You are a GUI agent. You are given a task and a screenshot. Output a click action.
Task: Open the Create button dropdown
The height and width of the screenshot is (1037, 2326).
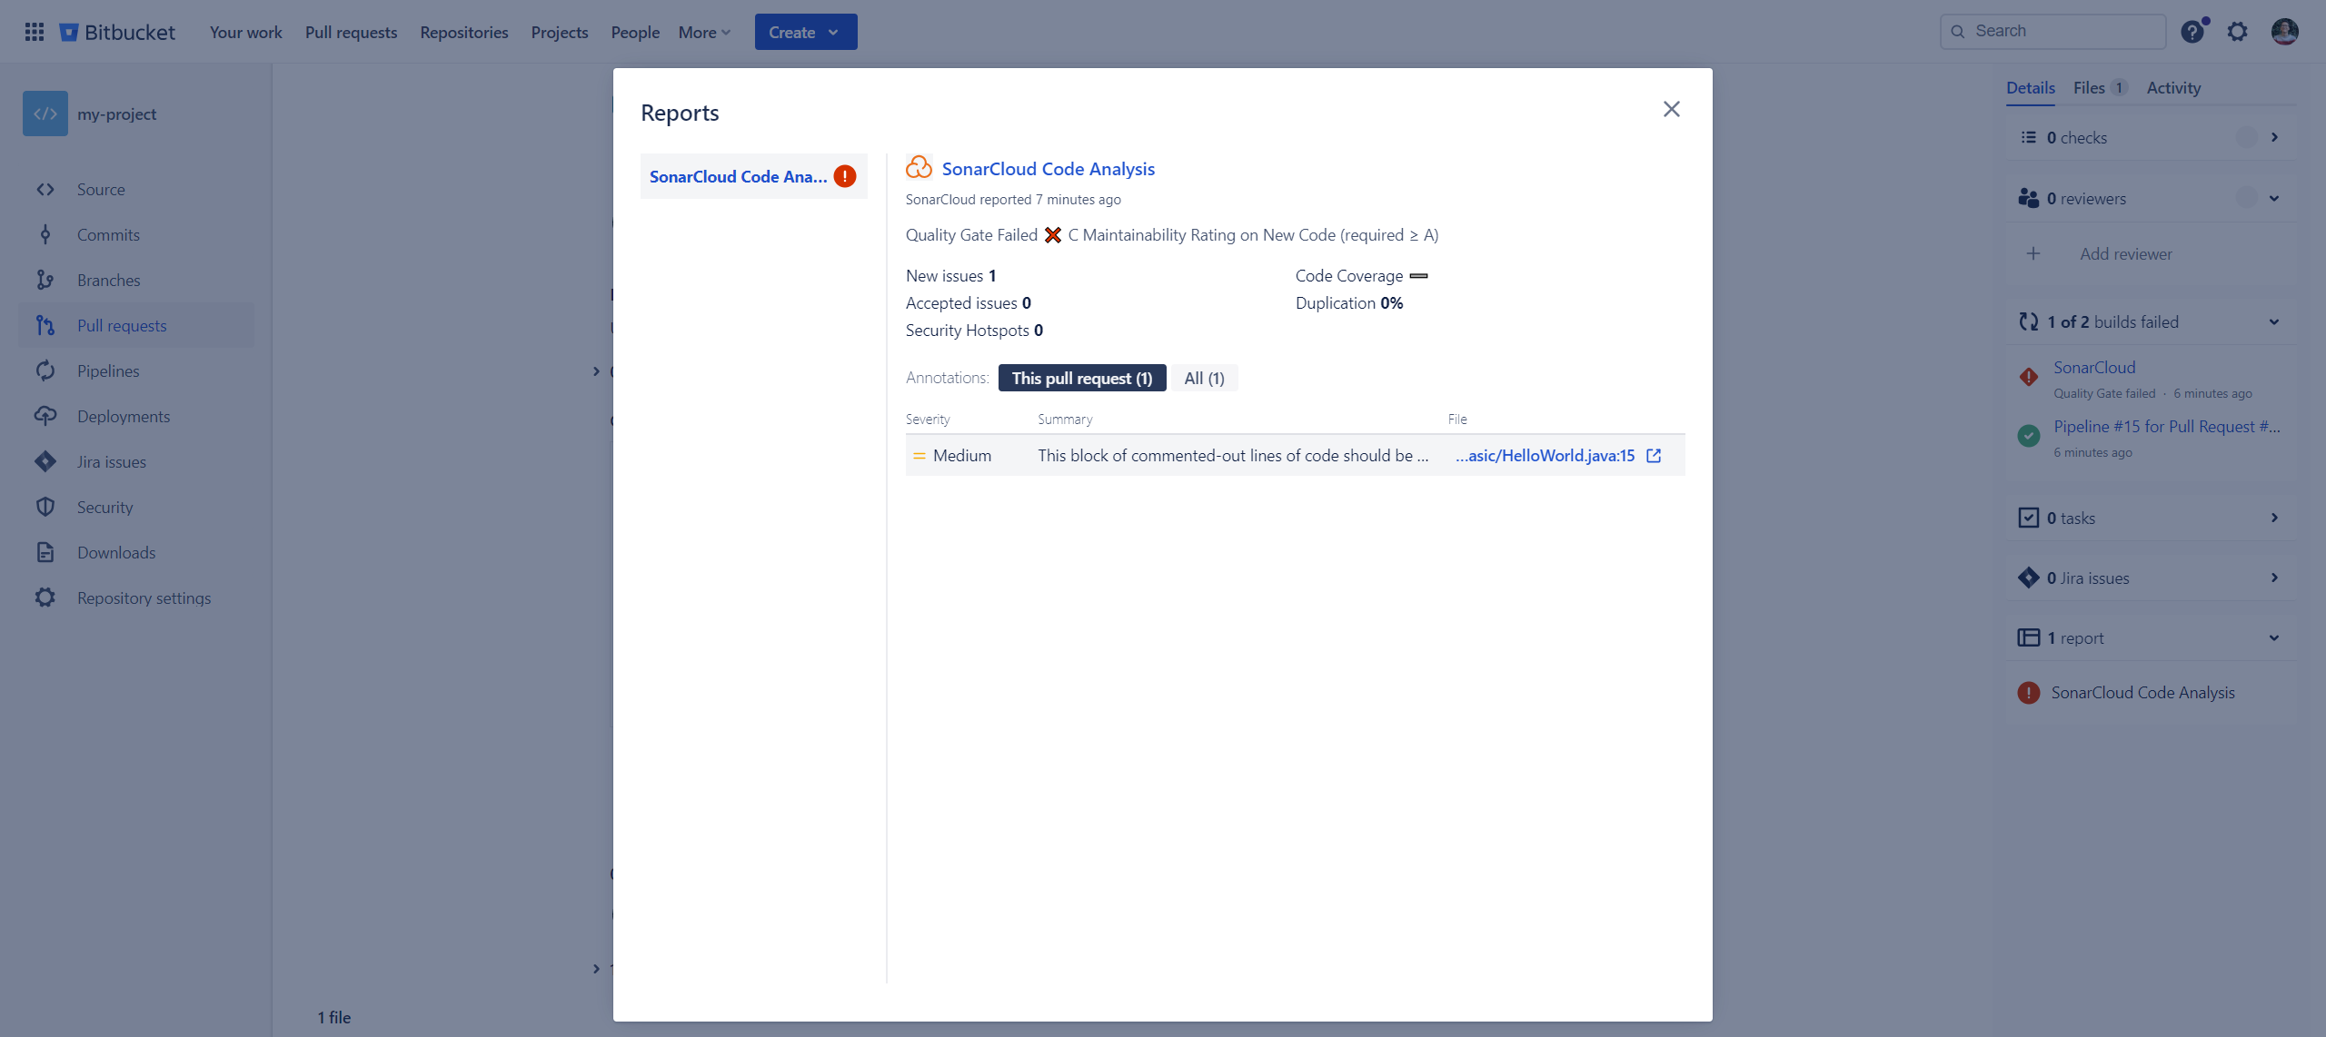[x=805, y=32]
